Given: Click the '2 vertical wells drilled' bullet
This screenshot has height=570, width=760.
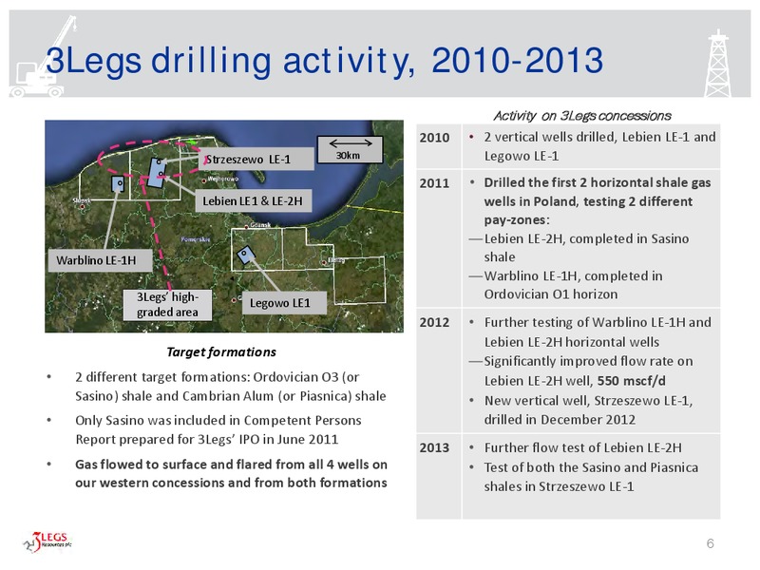Looking at the screenshot, I should [x=599, y=146].
